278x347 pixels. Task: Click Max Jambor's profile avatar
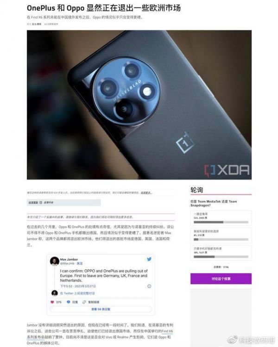pyautogui.click(x=55, y=261)
